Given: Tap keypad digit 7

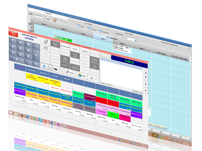Looking at the screenshot, I should click(x=13, y=40).
